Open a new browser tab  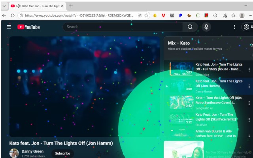[x=71, y=6]
